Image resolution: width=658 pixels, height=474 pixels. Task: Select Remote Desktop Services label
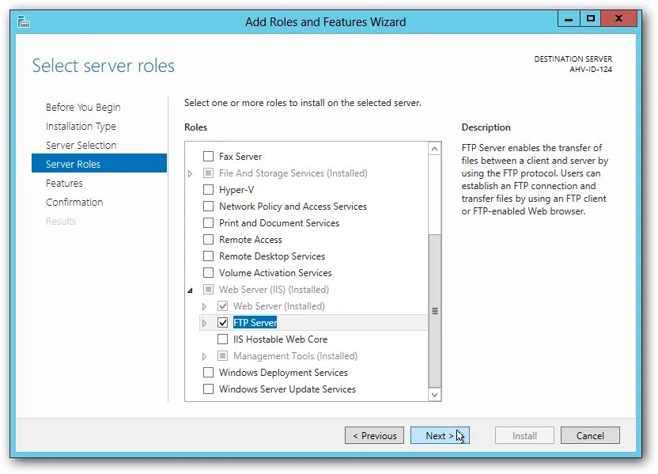click(272, 256)
